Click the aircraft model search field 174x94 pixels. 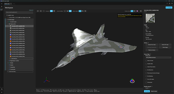pyautogui.click(x=19, y=12)
